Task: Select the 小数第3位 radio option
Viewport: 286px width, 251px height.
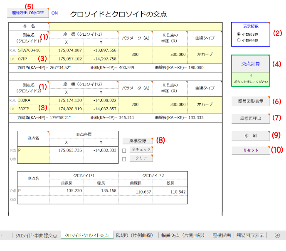Action: (238, 34)
